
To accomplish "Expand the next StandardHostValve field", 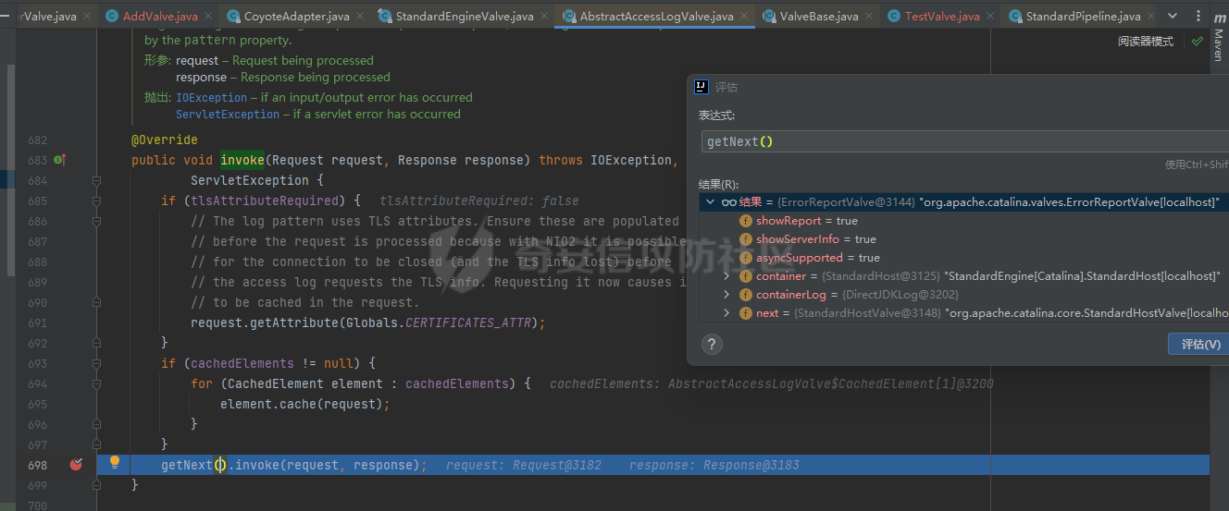I will coord(726,313).
